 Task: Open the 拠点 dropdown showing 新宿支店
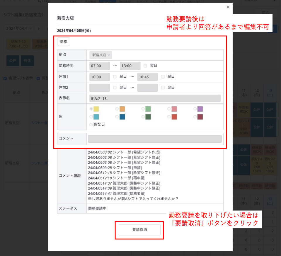point(101,55)
